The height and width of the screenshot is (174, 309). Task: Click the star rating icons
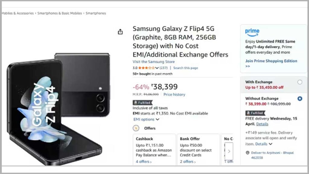point(146,68)
